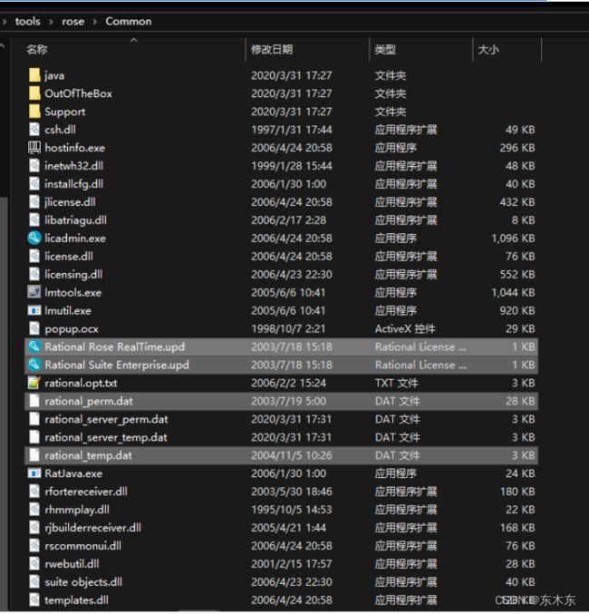Click the inetwh32.dll file icon

(34, 166)
